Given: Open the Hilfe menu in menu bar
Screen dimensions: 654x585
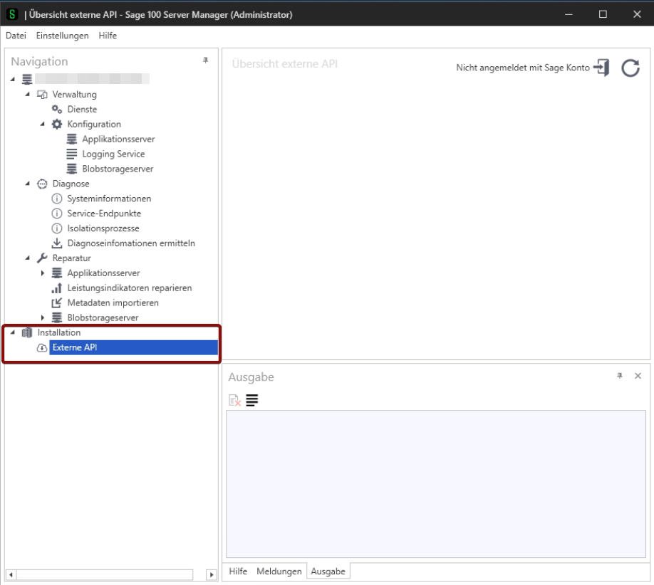Looking at the screenshot, I should point(108,36).
